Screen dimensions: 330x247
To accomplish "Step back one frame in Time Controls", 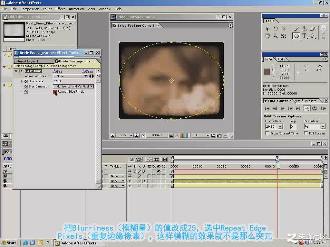I will (275, 108).
